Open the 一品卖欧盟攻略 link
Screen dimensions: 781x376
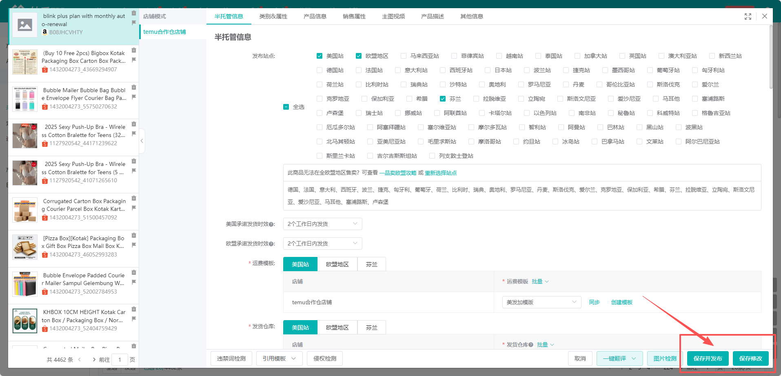398,173
